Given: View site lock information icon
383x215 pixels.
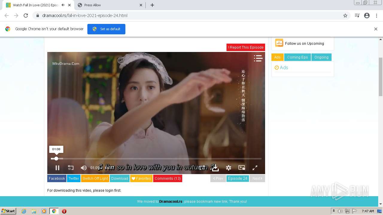Looking at the screenshot, I should [x=37, y=16].
